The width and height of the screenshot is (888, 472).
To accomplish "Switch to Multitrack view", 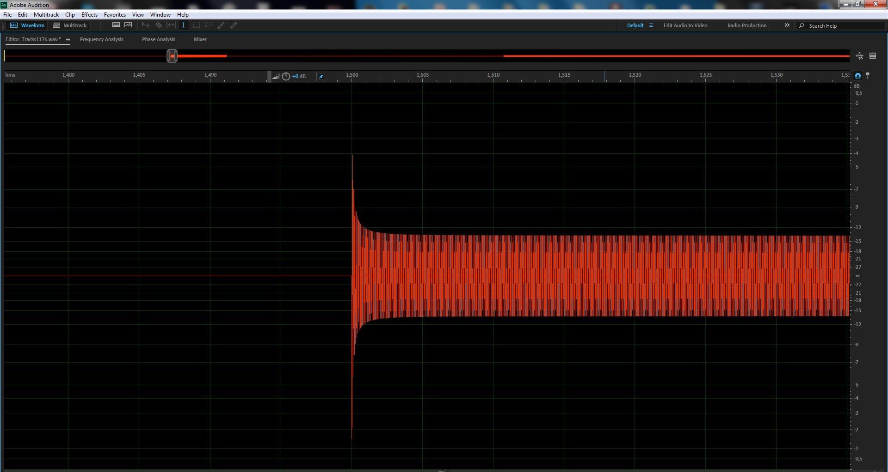I will click(70, 25).
